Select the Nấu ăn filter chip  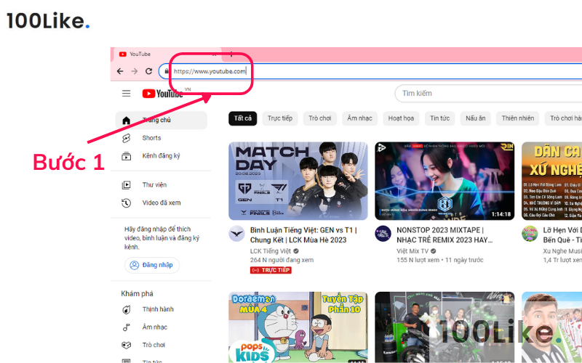coord(476,118)
